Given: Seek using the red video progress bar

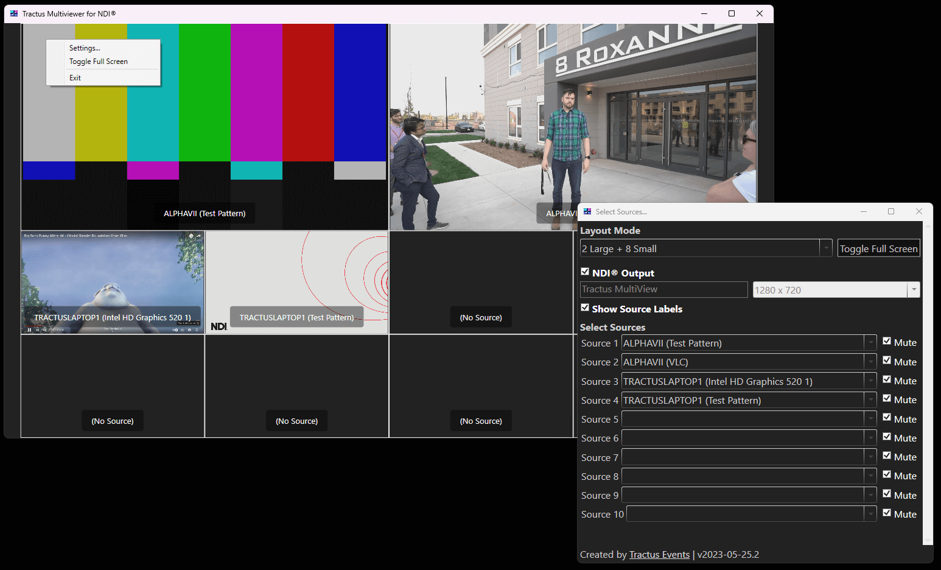Looking at the screenshot, I should [33, 326].
